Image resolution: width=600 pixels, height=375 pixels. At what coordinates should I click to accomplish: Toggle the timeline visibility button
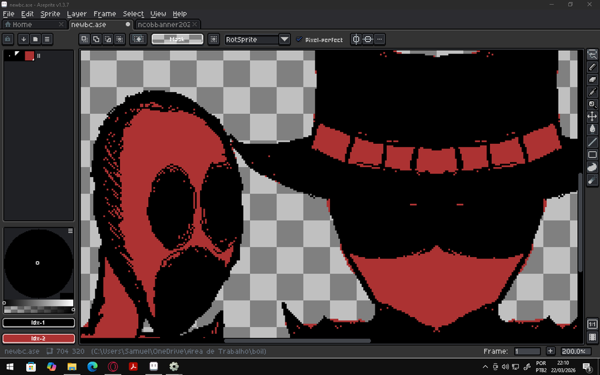(x=593, y=337)
